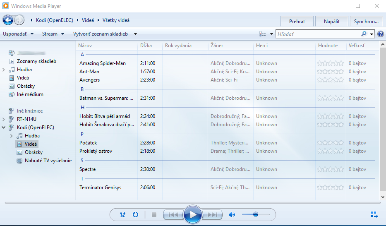
Task: Click the Windows Media Player title icon
Action: point(6,6)
